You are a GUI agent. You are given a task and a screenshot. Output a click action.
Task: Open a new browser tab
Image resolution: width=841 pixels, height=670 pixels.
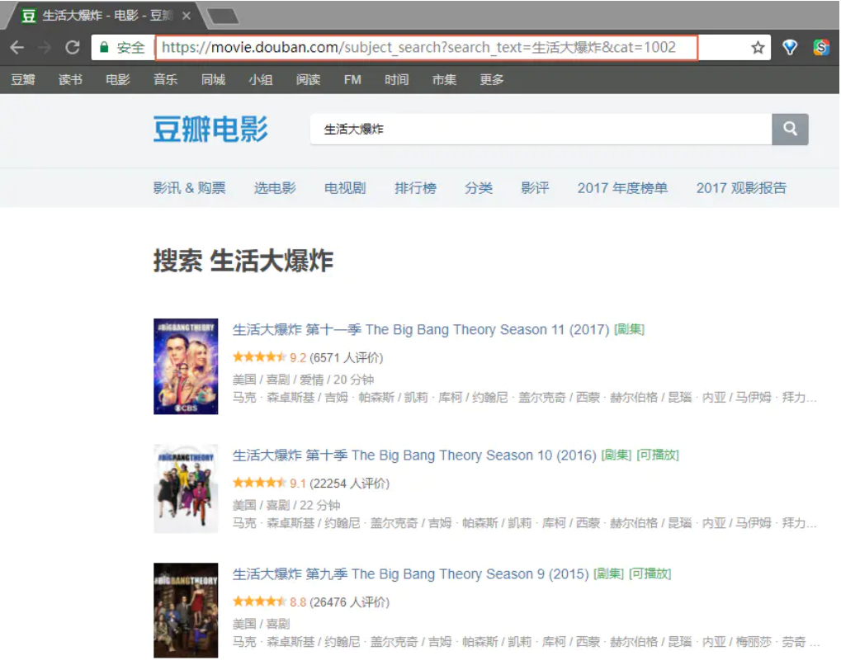point(223,17)
